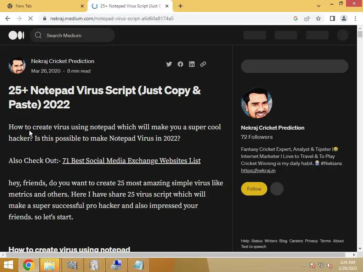The height and width of the screenshot is (272, 363).
Task: Open the Privacy footer link
Action: pos(311,241)
